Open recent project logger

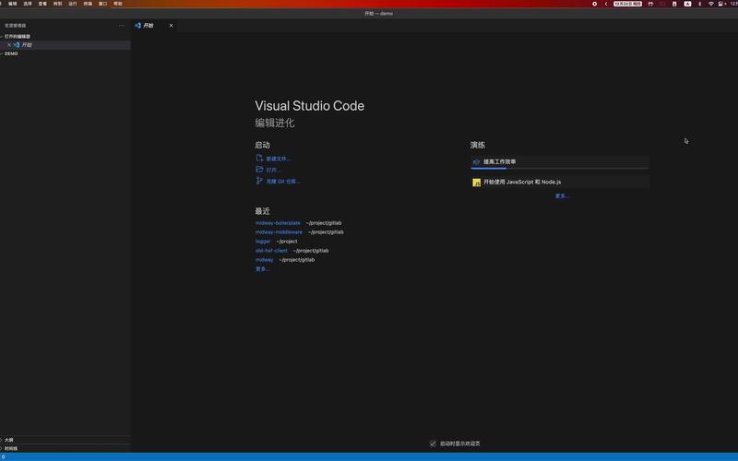[263, 242]
